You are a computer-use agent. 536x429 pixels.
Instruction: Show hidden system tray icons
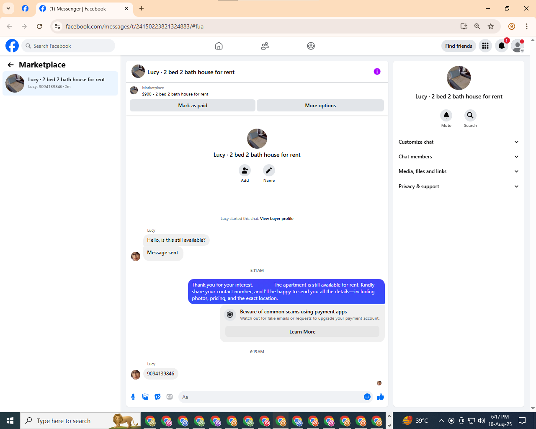[441, 421]
